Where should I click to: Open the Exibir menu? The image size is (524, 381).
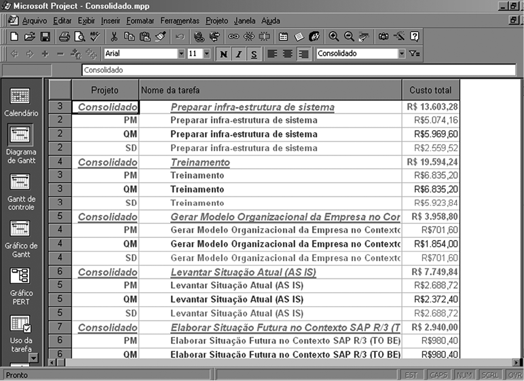click(x=86, y=21)
